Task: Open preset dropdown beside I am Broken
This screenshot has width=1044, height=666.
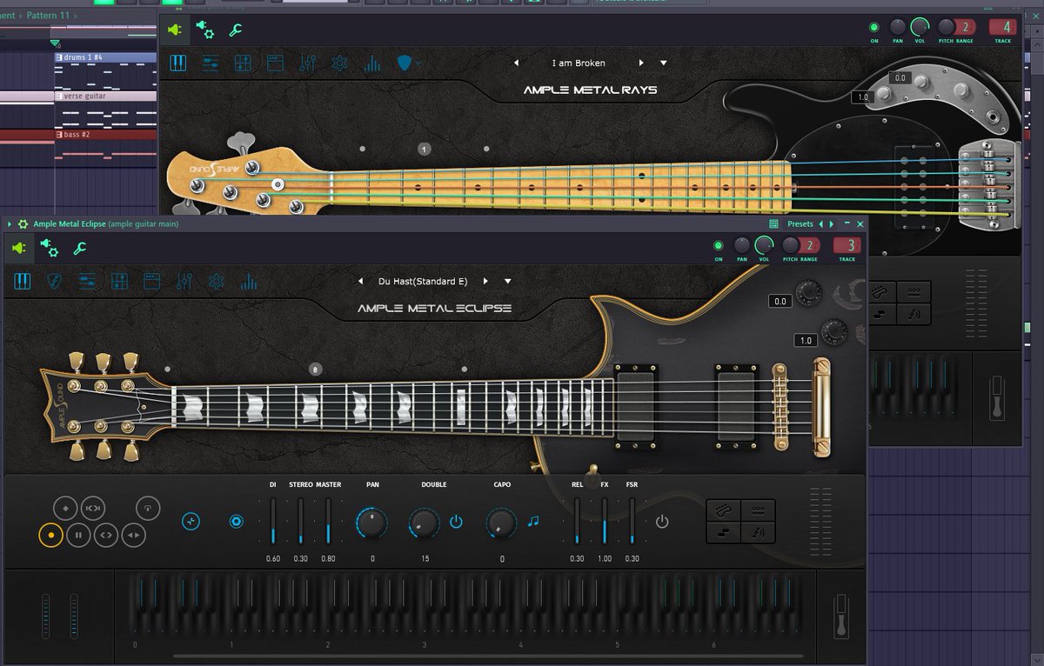Action: [664, 63]
